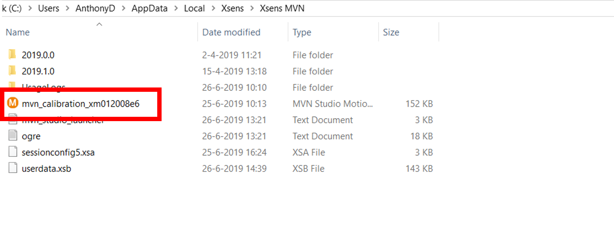
Task: Click the text document icon above ogre
Action: [x=13, y=120]
